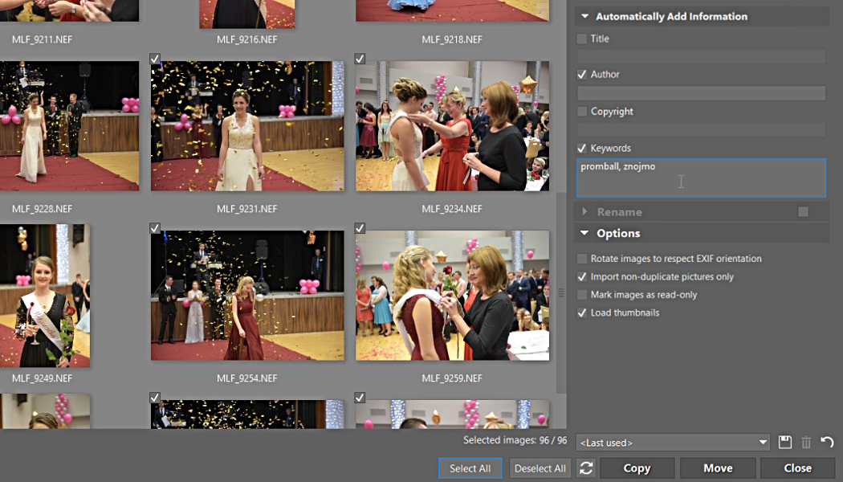Click the save preset floppy disk icon
This screenshot has width=843, height=482.
785,442
